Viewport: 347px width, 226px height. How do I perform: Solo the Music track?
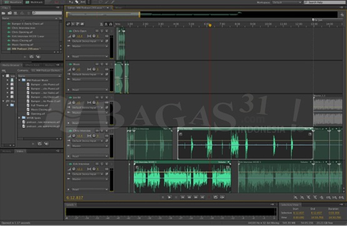click(102, 64)
